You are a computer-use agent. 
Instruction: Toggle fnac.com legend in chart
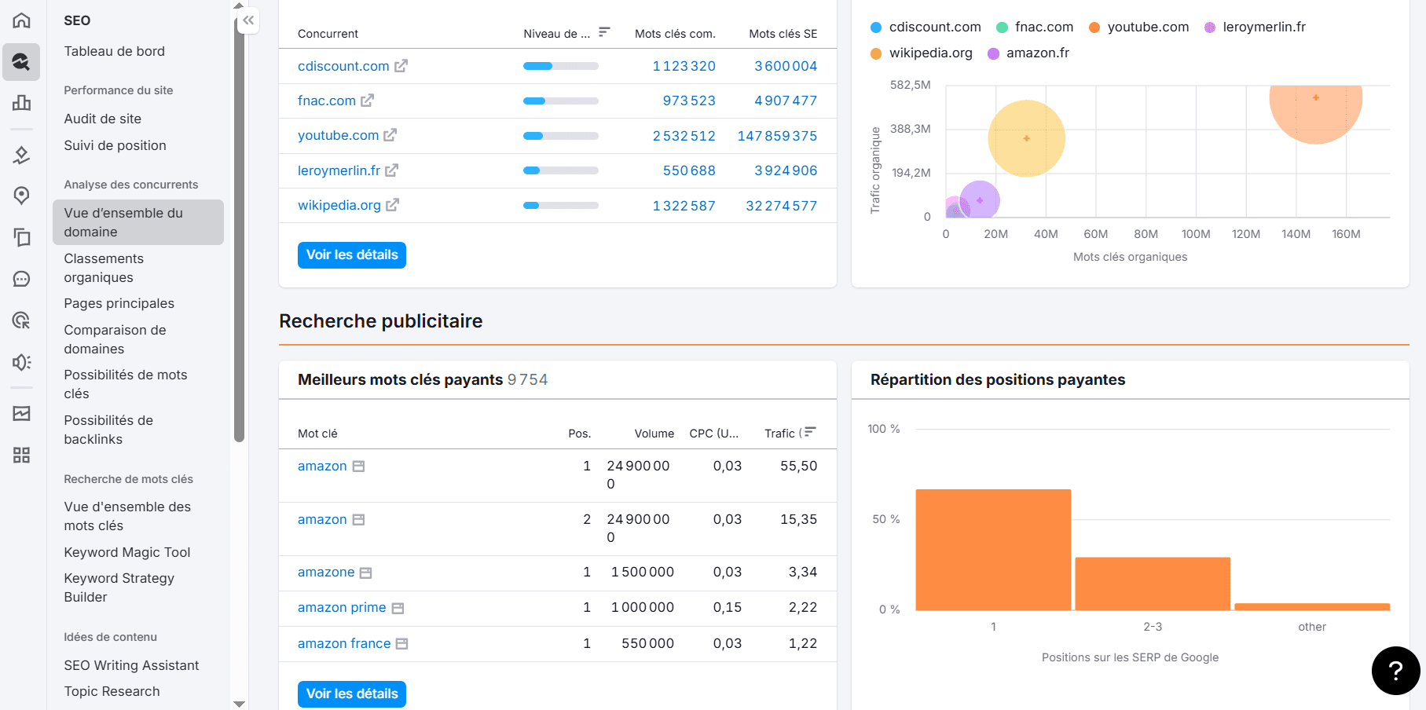[x=1035, y=27]
